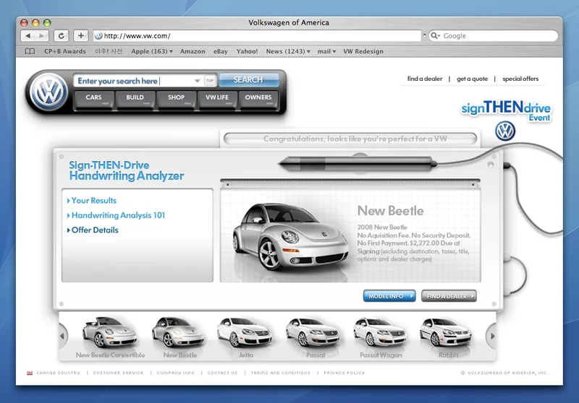Viewport: 579px width, 403px height.
Task: Click the New Beetle heading text
Action: tap(390, 211)
